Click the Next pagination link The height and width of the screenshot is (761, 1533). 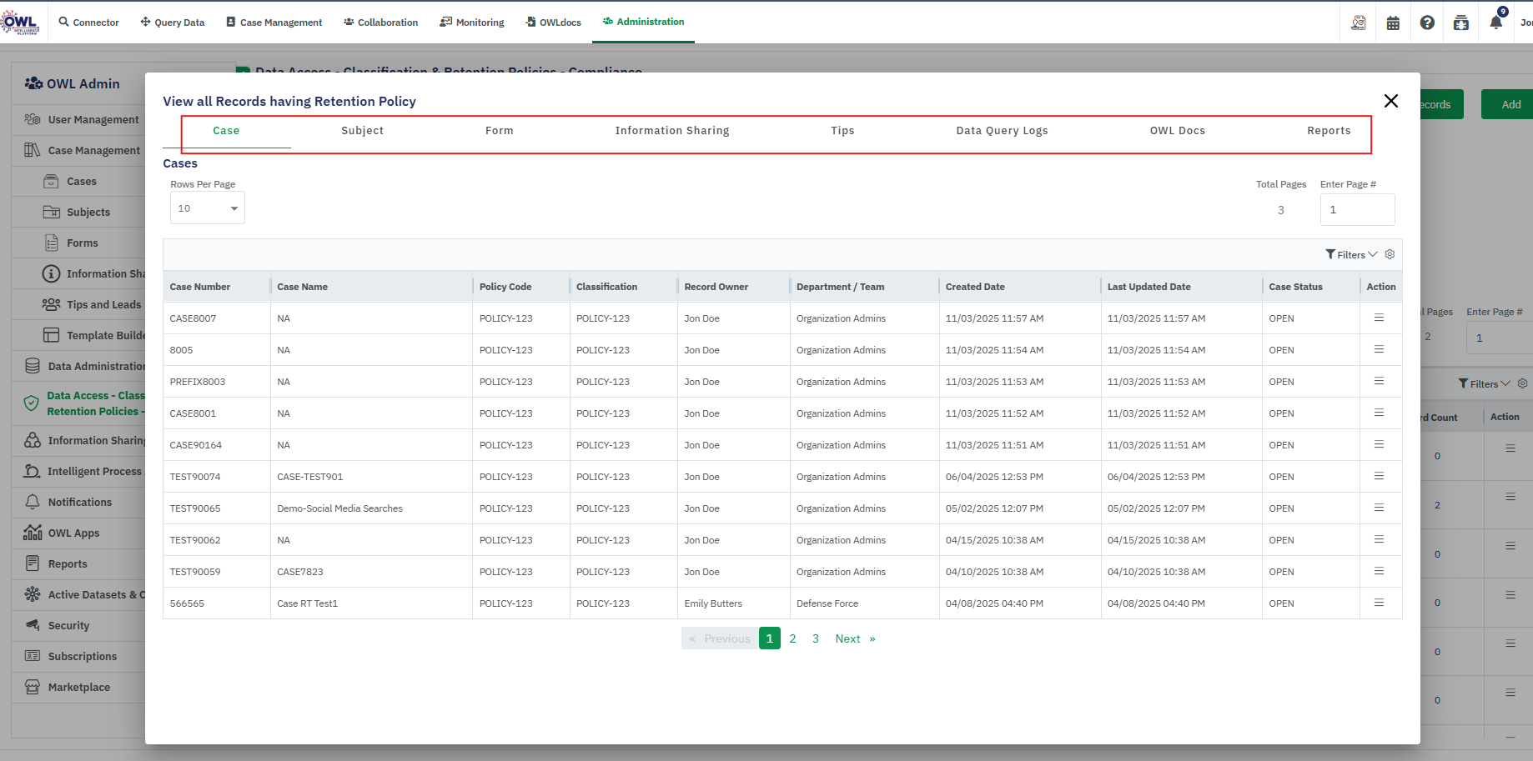click(x=854, y=638)
